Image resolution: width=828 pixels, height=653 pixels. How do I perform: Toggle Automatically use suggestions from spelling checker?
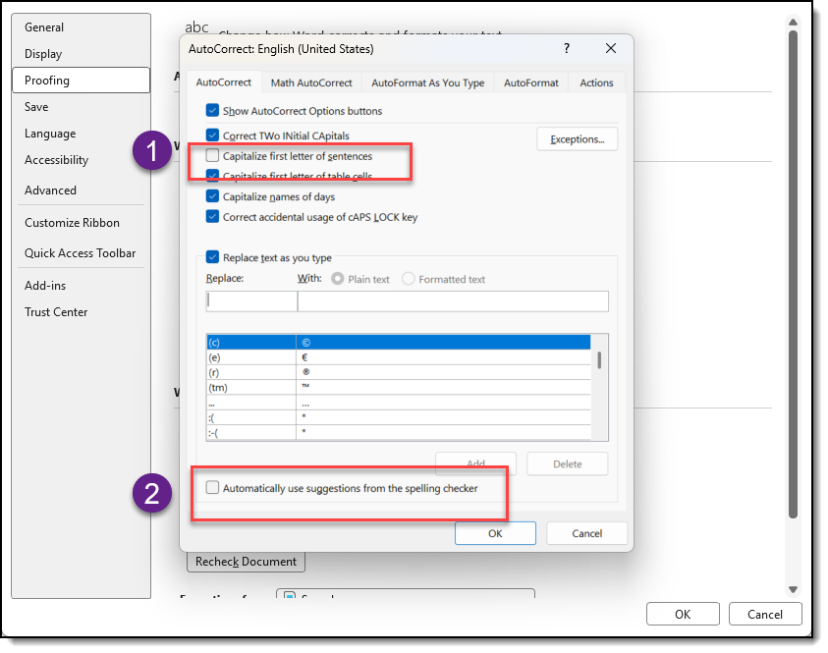point(213,488)
